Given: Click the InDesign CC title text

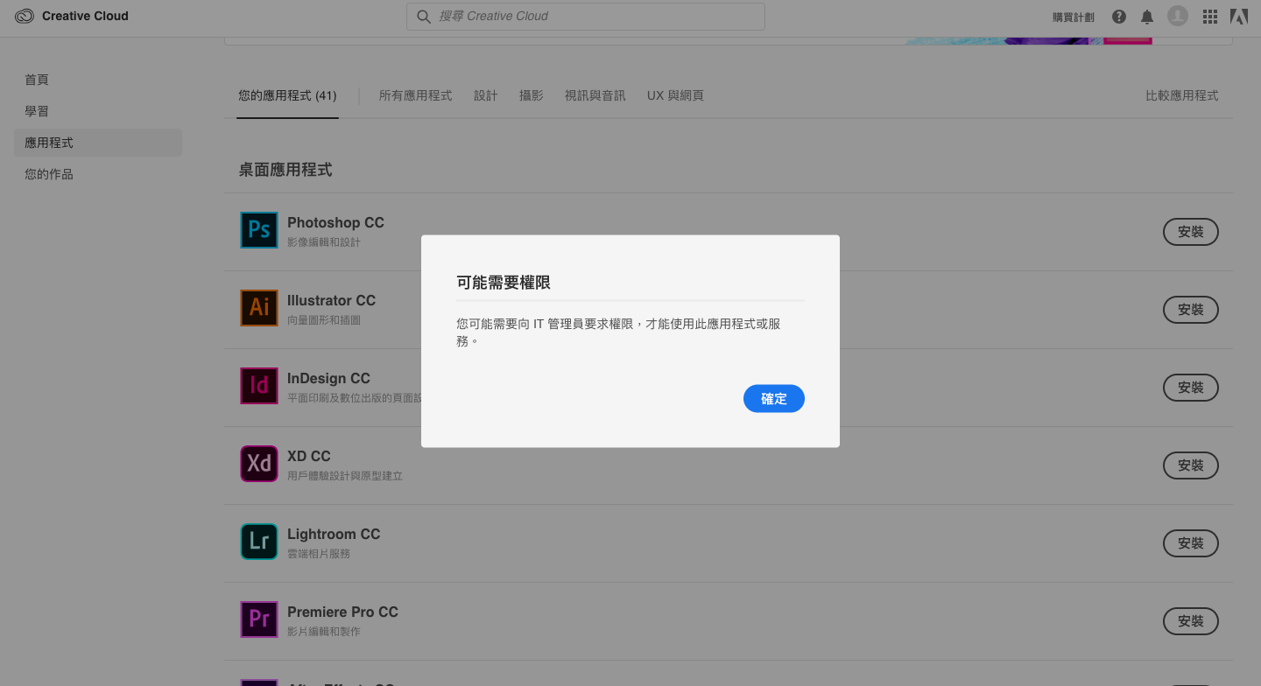Looking at the screenshot, I should (328, 378).
